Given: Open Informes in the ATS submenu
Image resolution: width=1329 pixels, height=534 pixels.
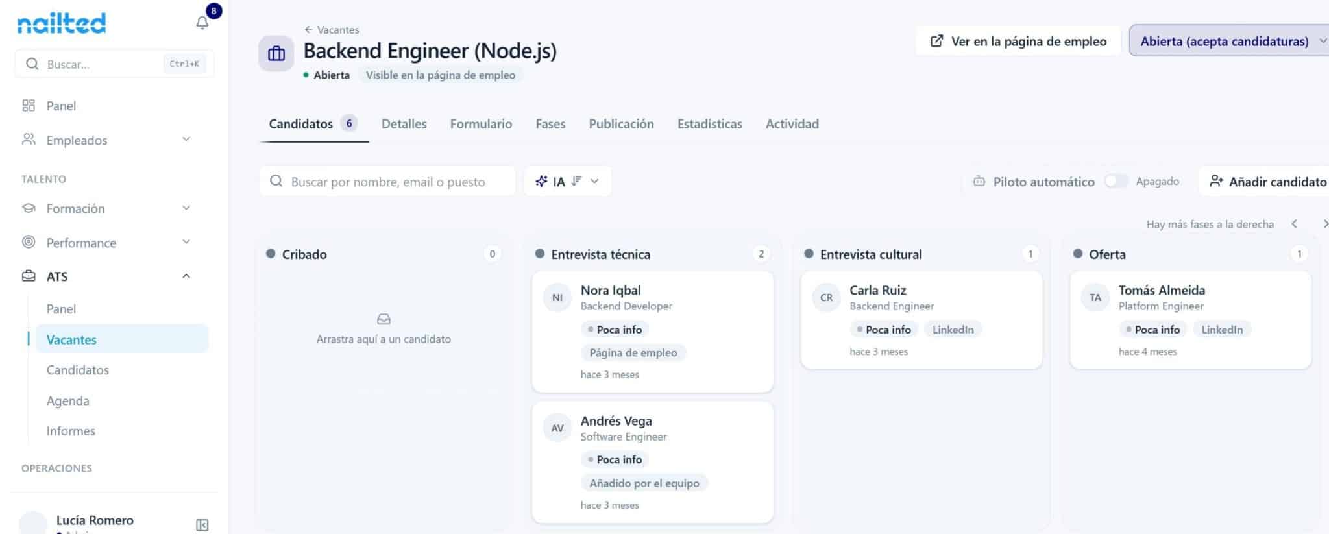Looking at the screenshot, I should [71, 431].
